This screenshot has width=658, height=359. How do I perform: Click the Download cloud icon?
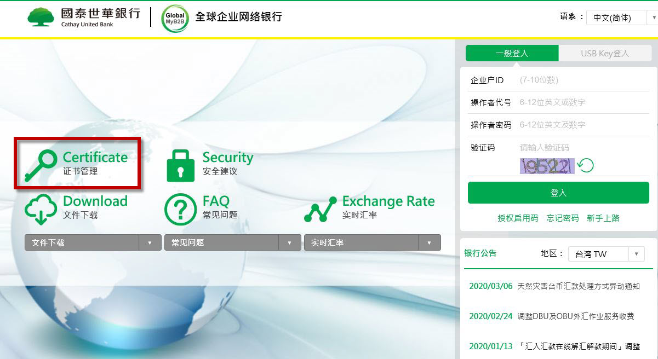41,209
